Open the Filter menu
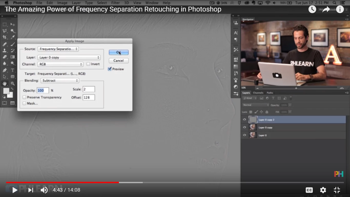Viewport: 350px width, 197px height. point(116,3)
